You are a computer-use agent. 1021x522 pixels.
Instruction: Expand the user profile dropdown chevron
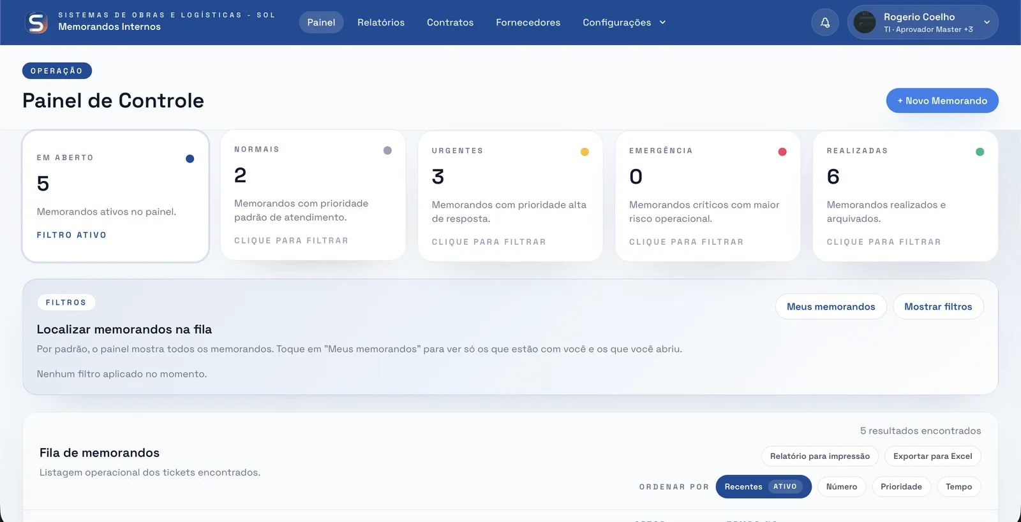[x=987, y=22]
